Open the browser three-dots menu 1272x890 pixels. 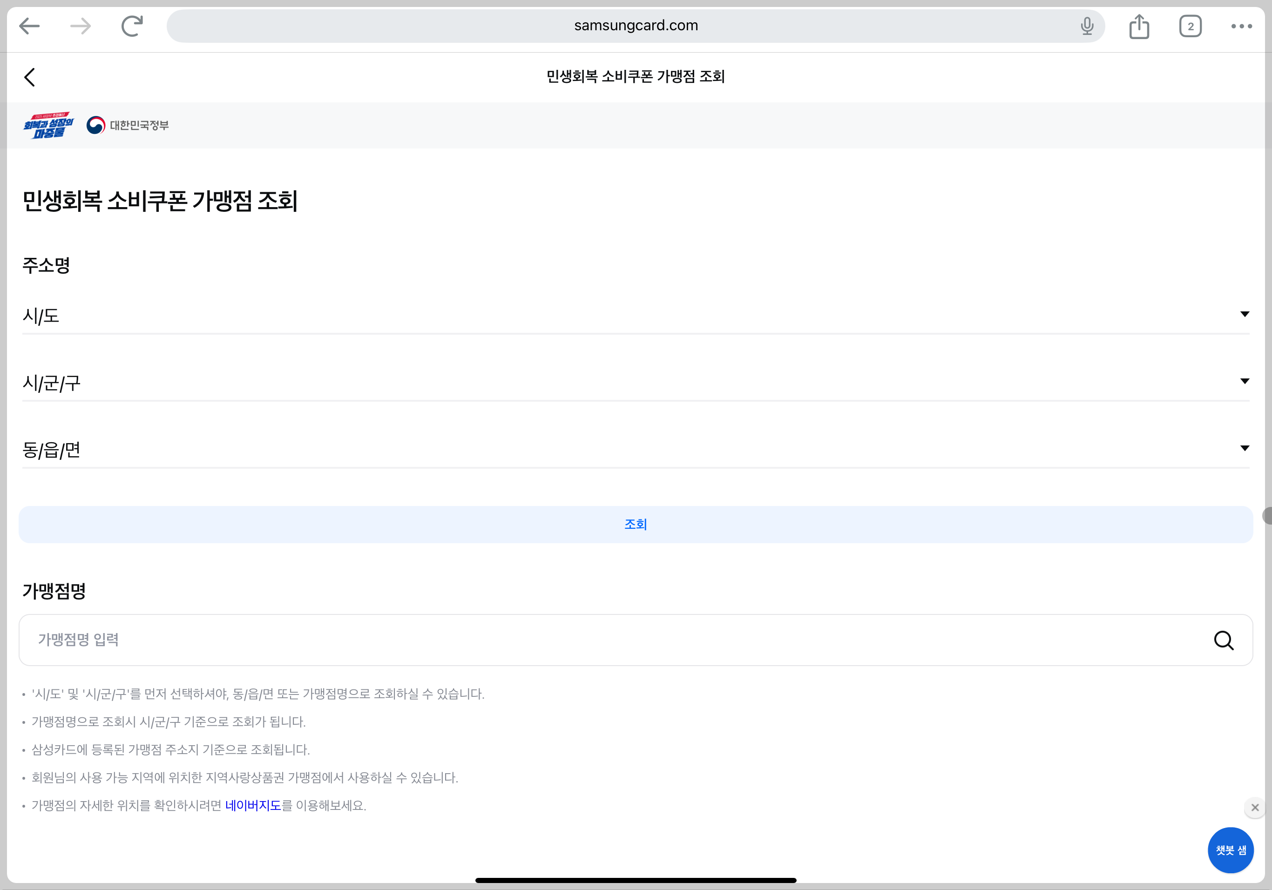point(1241,26)
